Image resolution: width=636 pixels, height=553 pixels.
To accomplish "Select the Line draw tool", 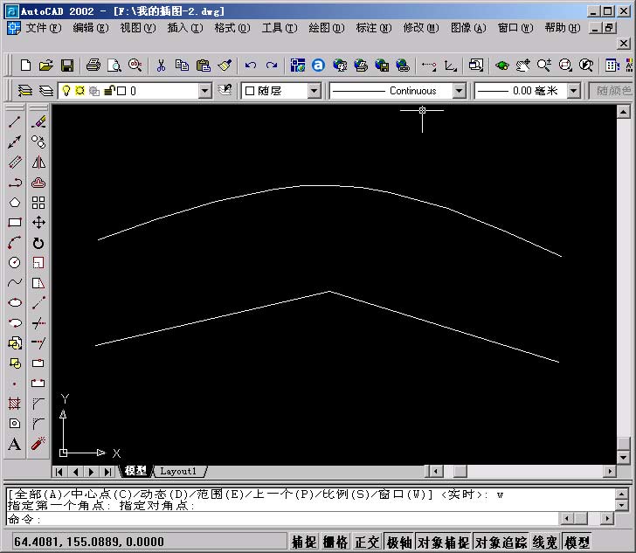I will click(x=15, y=121).
